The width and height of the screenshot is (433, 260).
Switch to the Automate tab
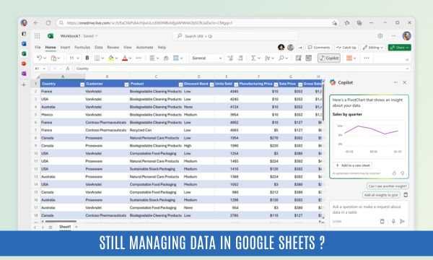(x=145, y=47)
